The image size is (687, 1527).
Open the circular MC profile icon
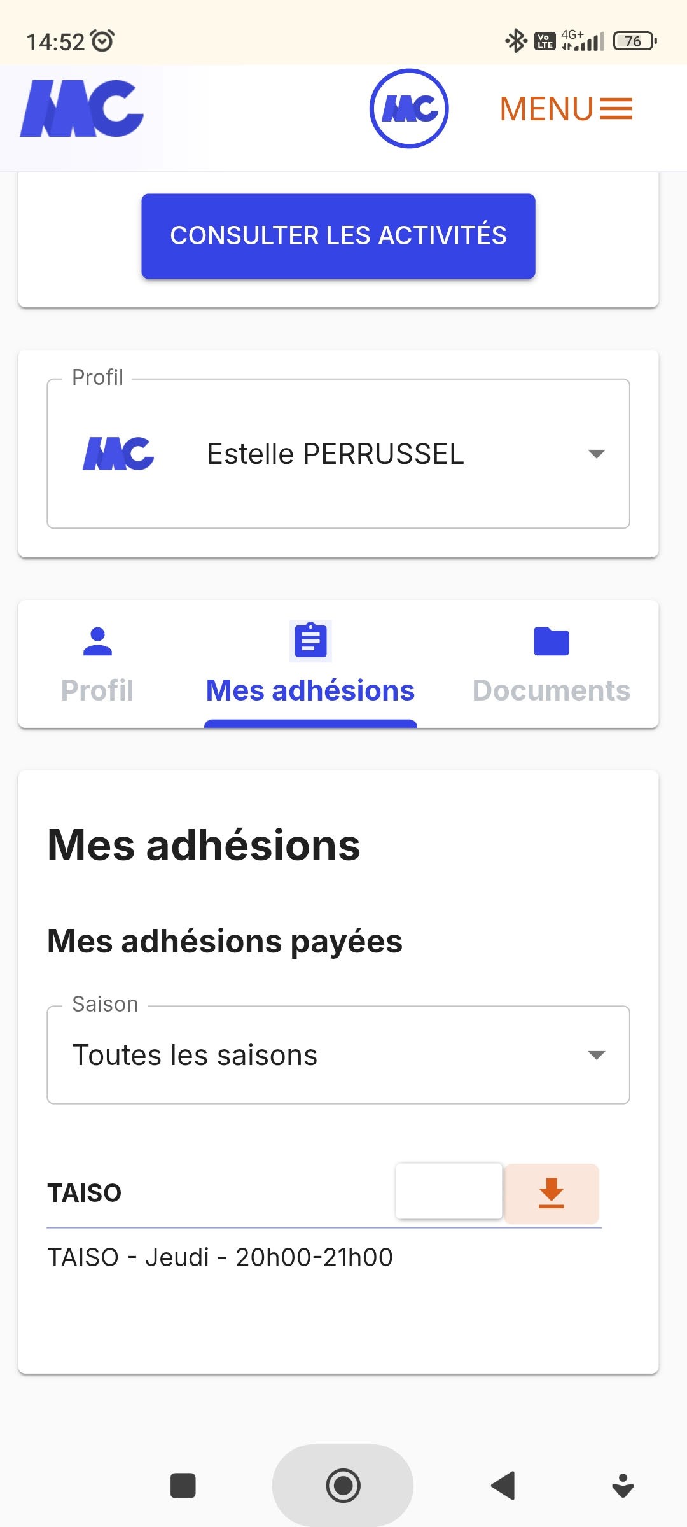pos(409,109)
